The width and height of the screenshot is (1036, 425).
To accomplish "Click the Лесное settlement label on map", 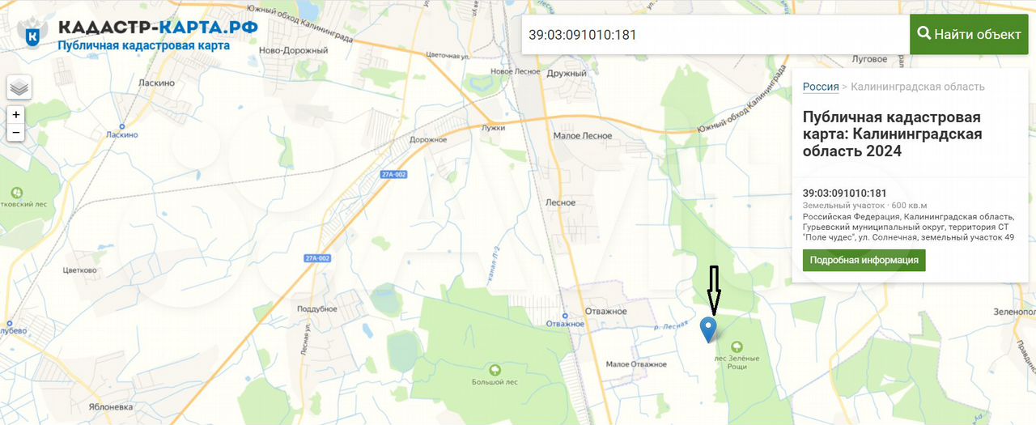I will point(561,202).
